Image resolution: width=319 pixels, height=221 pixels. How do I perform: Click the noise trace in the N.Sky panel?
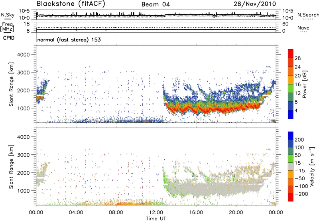156,15
